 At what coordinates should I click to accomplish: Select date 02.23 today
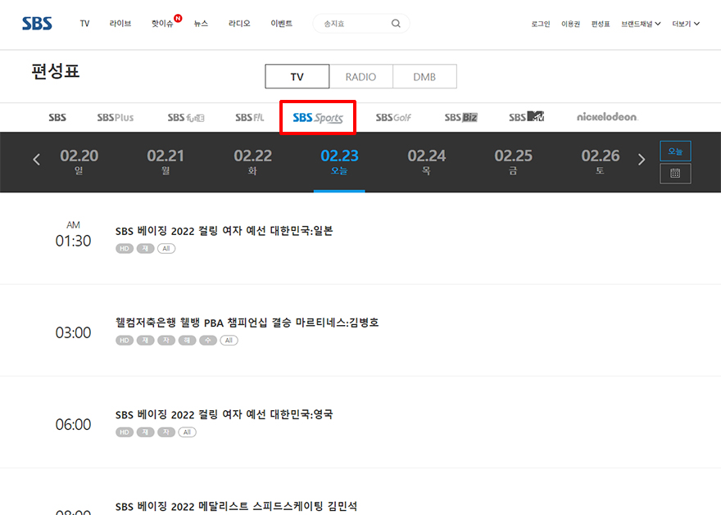[x=339, y=162]
